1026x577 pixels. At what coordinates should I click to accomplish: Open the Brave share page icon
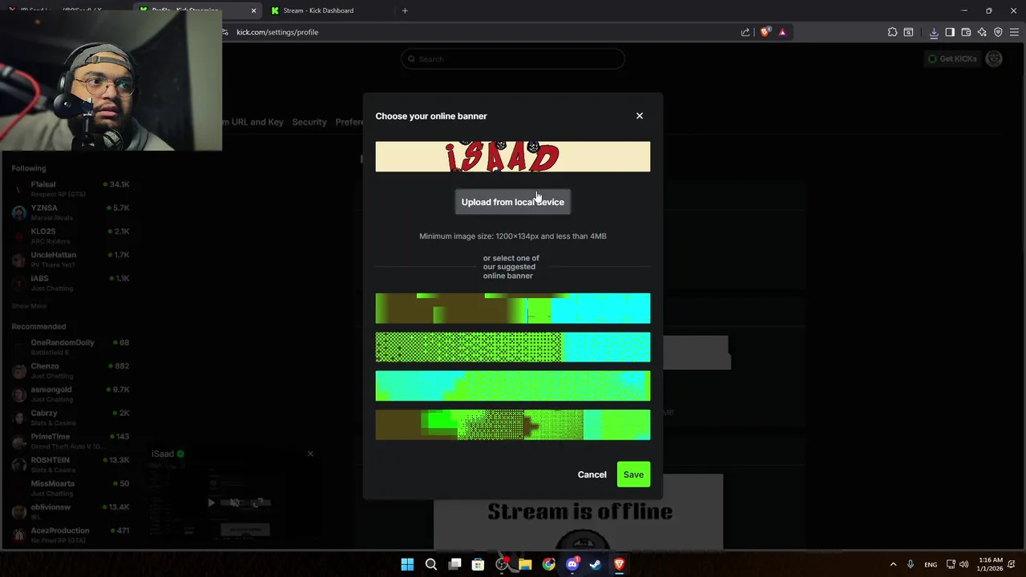pyautogui.click(x=745, y=32)
